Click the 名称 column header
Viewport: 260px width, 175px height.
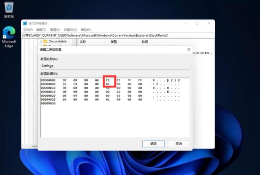click(83, 42)
